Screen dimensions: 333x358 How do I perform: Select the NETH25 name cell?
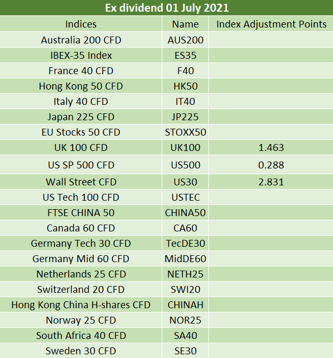click(186, 274)
